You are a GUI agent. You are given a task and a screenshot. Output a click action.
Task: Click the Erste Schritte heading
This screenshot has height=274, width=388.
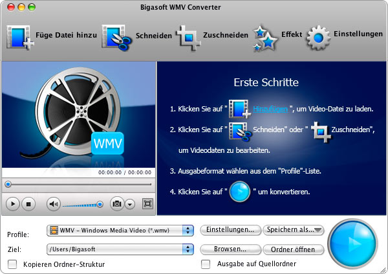point(266,82)
